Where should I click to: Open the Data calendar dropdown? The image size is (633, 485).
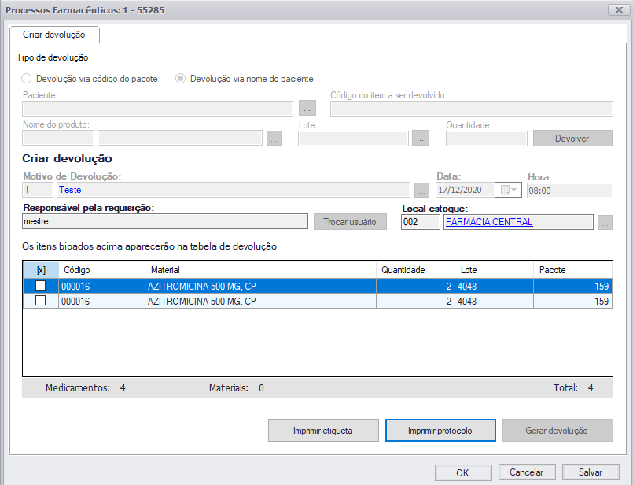(509, 190)
